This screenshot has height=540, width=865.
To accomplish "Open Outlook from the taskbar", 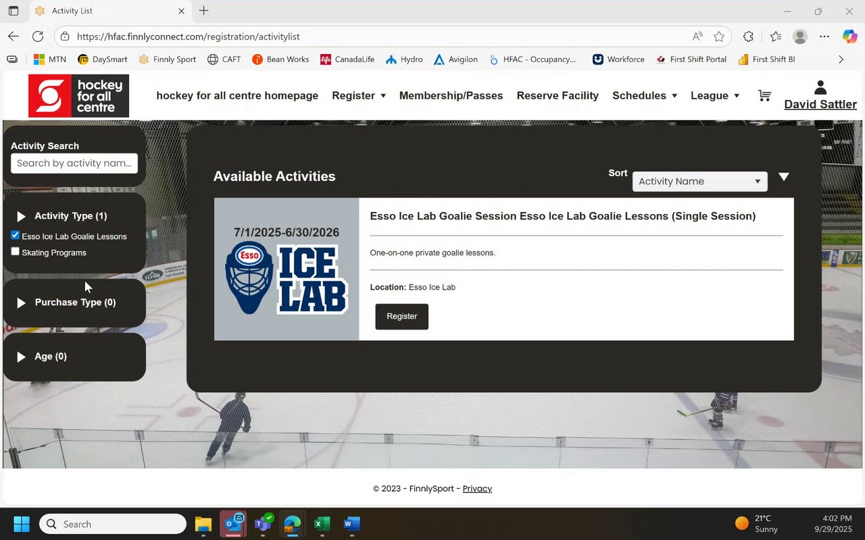I will click(x=233, y=524).
